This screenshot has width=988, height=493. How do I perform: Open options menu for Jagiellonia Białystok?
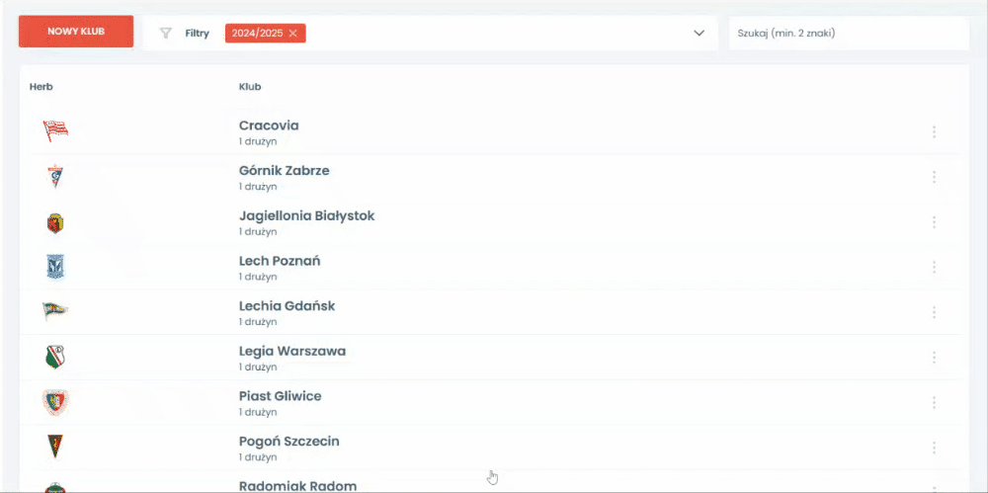[934, 222]
